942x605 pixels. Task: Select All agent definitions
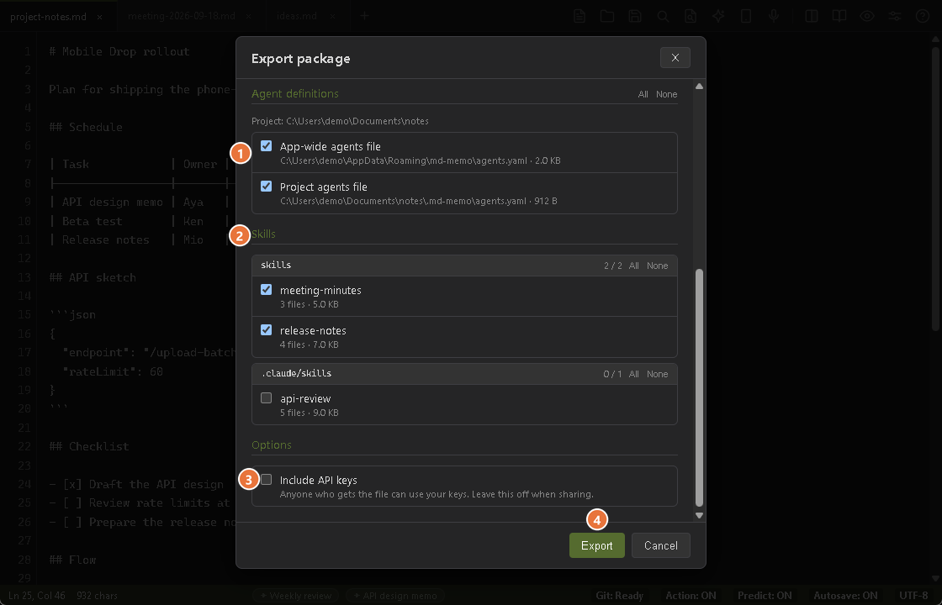tap(643, 94)
